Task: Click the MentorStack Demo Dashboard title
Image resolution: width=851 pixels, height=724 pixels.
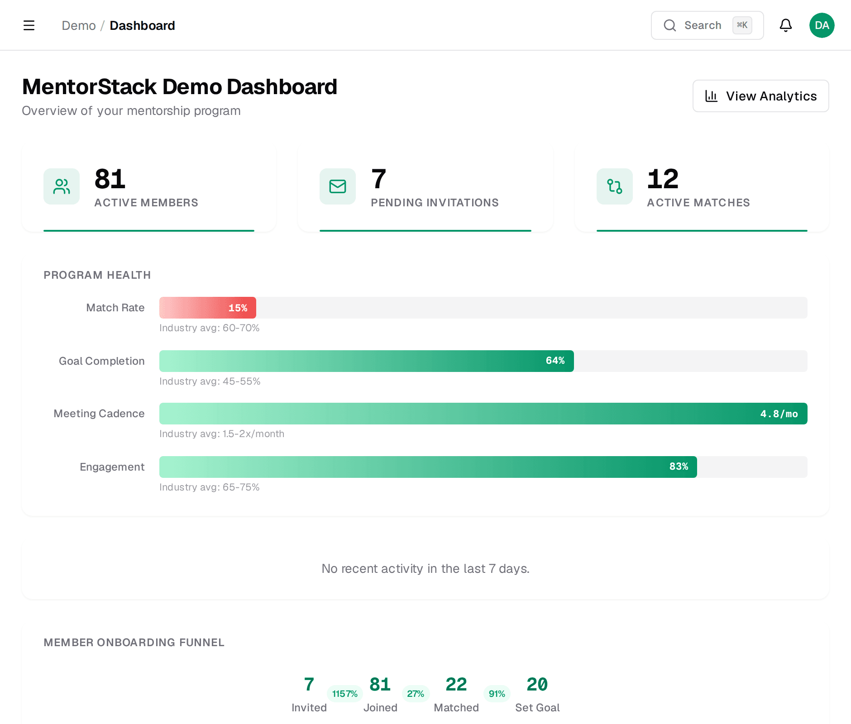Action: pos(180,87)
